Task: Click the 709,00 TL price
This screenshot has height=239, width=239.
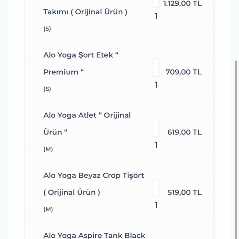Action: [184, 72]
